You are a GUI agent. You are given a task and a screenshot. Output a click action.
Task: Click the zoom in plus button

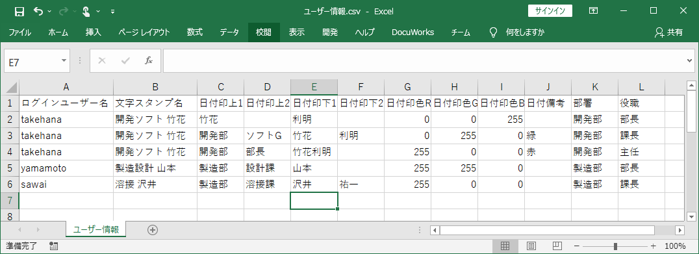point(654,246)
